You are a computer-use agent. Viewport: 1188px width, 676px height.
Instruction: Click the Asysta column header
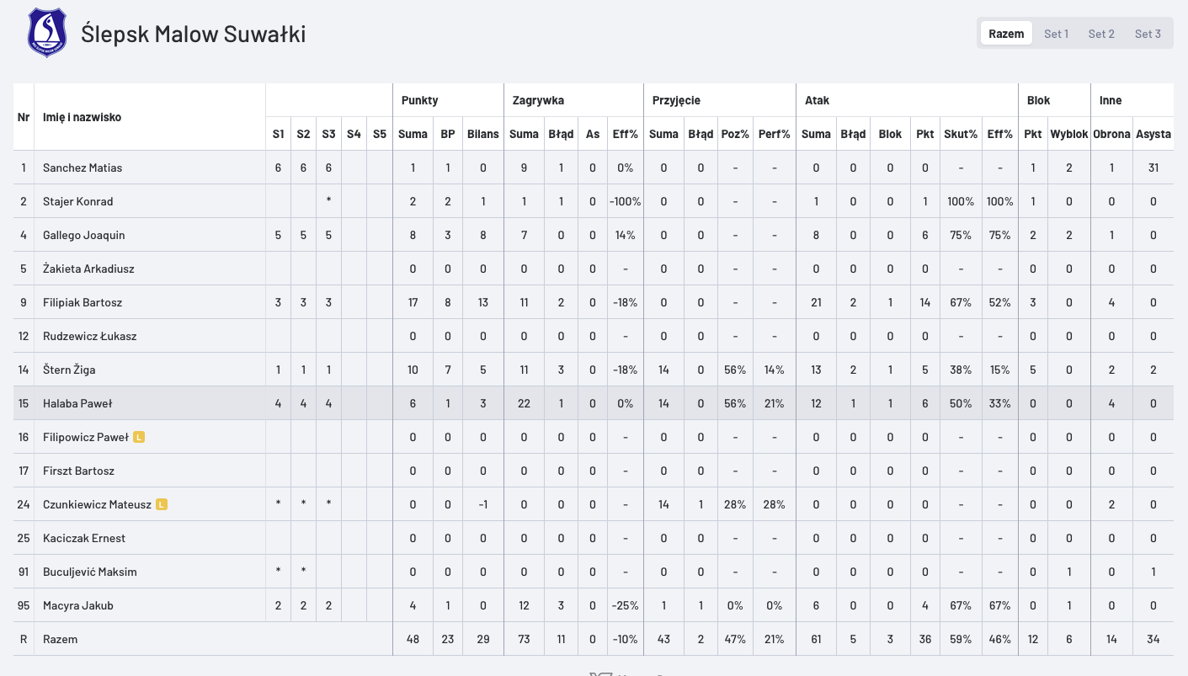point(1153,134)
